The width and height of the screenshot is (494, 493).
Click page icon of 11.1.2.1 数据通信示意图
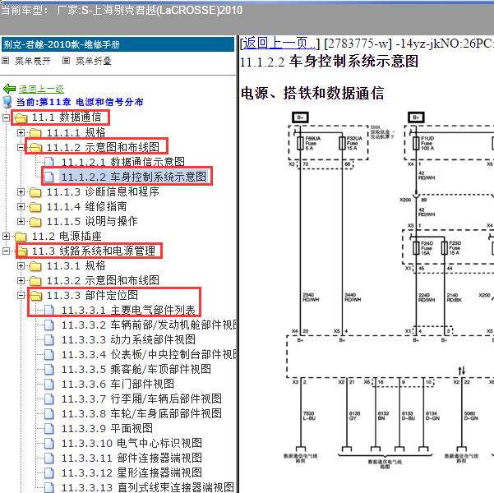point(49,163)
